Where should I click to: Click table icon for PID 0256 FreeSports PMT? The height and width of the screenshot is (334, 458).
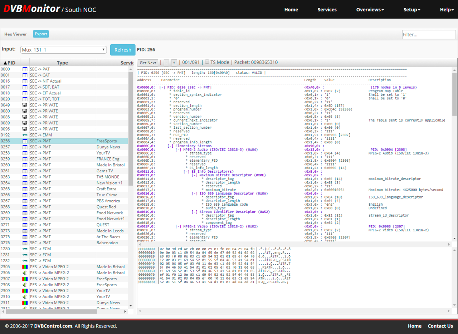25,141
